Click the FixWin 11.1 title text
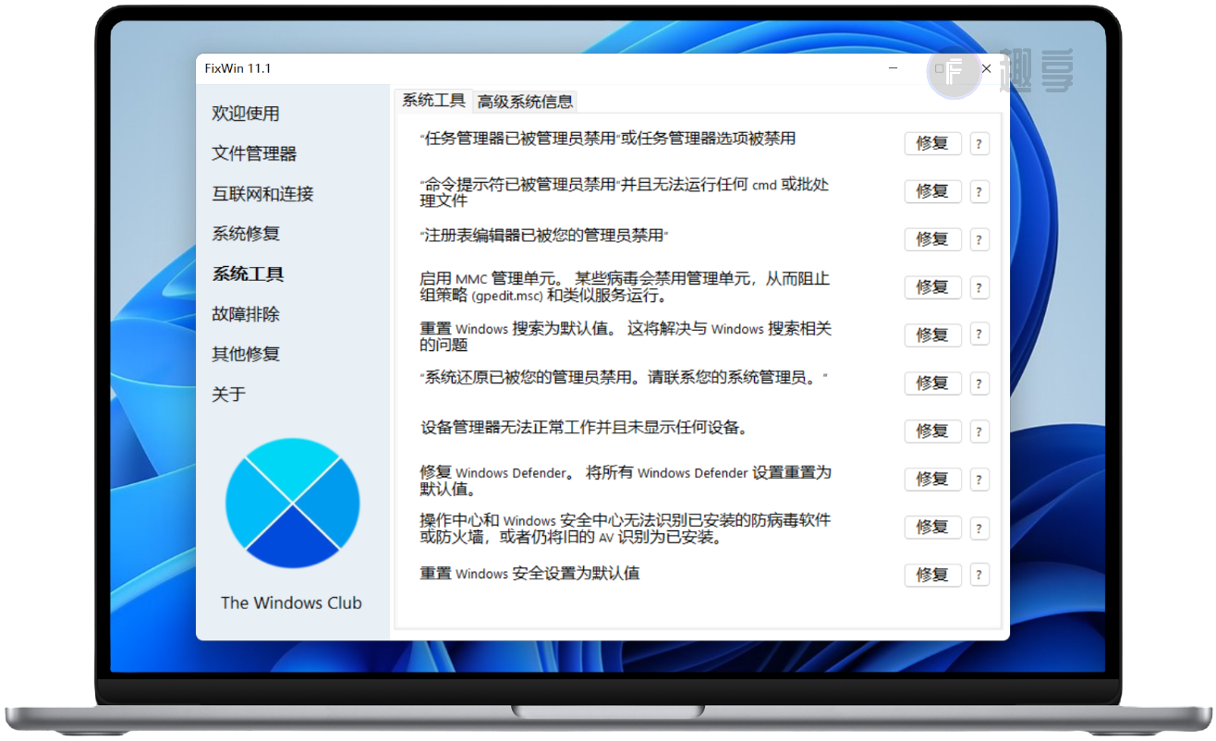The height and width of the screenshot is (741, 1216). pyautogui.click(x=237, y=68)
